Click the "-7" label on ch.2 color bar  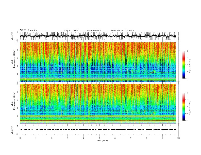[x=187, y=121]
